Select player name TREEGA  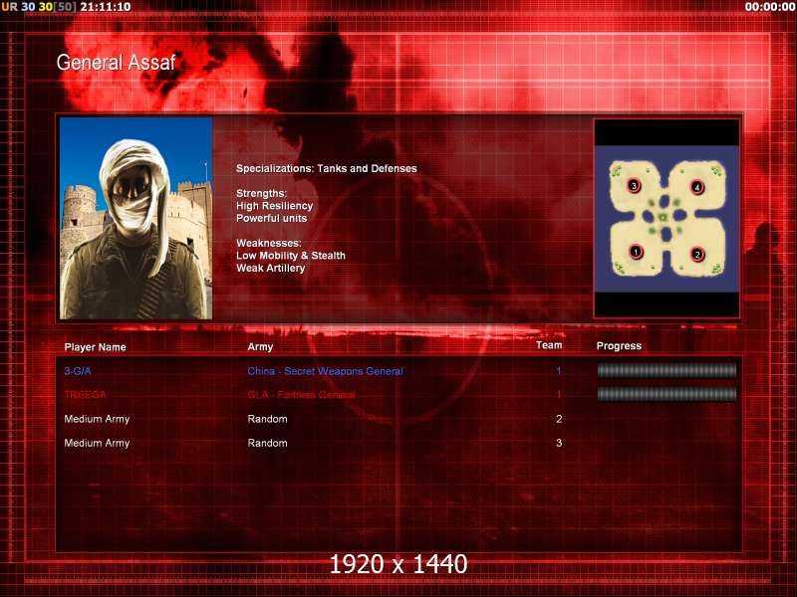pos(86,394)
